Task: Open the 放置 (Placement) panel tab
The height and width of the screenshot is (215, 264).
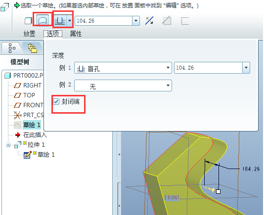Action: (29, 34)
